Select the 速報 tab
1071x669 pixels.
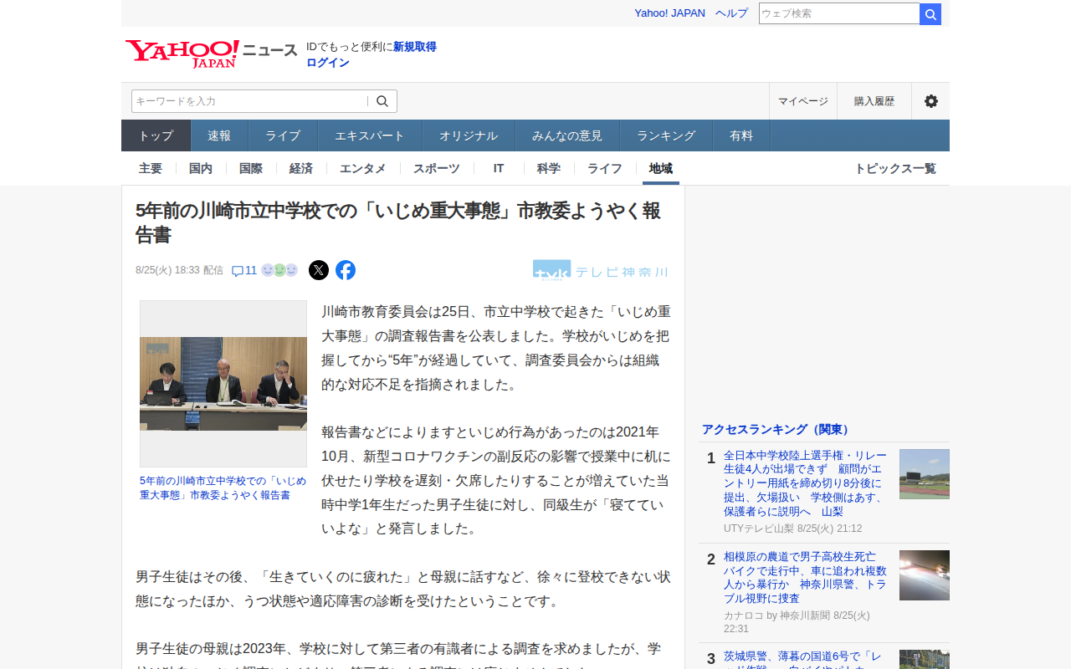[219, 135]
